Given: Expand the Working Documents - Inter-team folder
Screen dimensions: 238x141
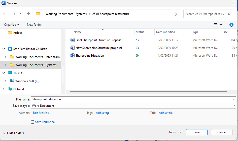Looking at the screenshot, I should pyautogui.click(x=6, y=57).
